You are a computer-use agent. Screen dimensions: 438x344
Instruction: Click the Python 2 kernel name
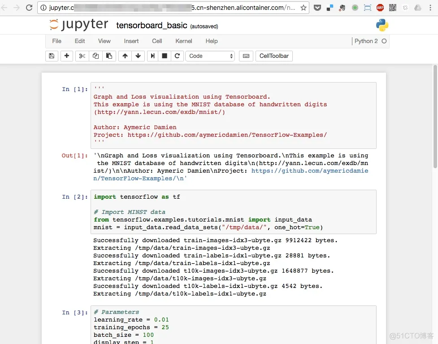pyautogui.click(x=366, y=41)
